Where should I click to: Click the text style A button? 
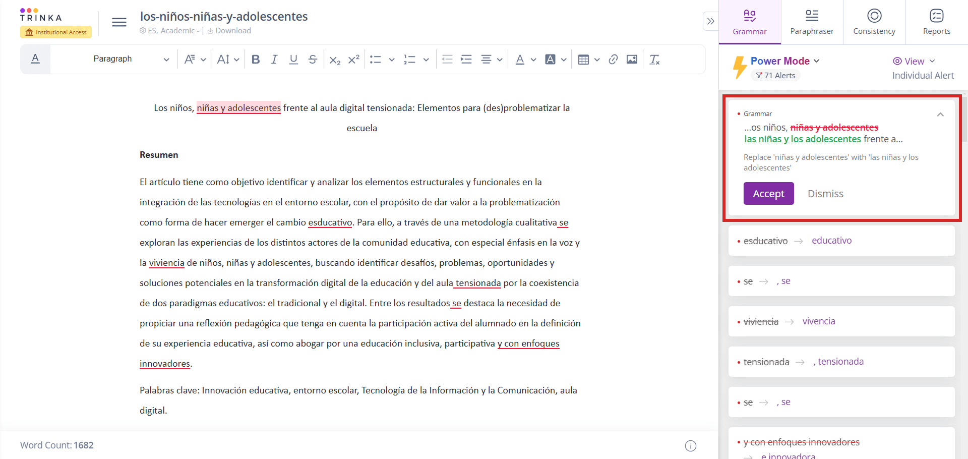point(35,59)
